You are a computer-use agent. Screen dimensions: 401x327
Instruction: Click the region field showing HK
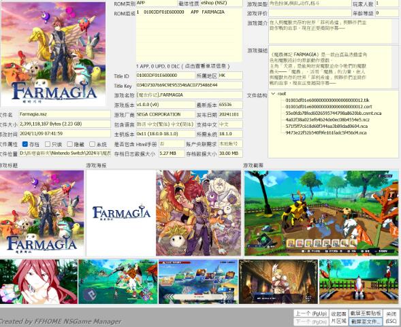230,75
